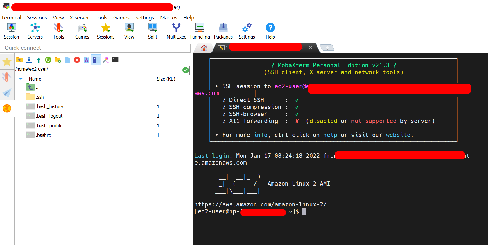Open the X server menu

[79, 18]
